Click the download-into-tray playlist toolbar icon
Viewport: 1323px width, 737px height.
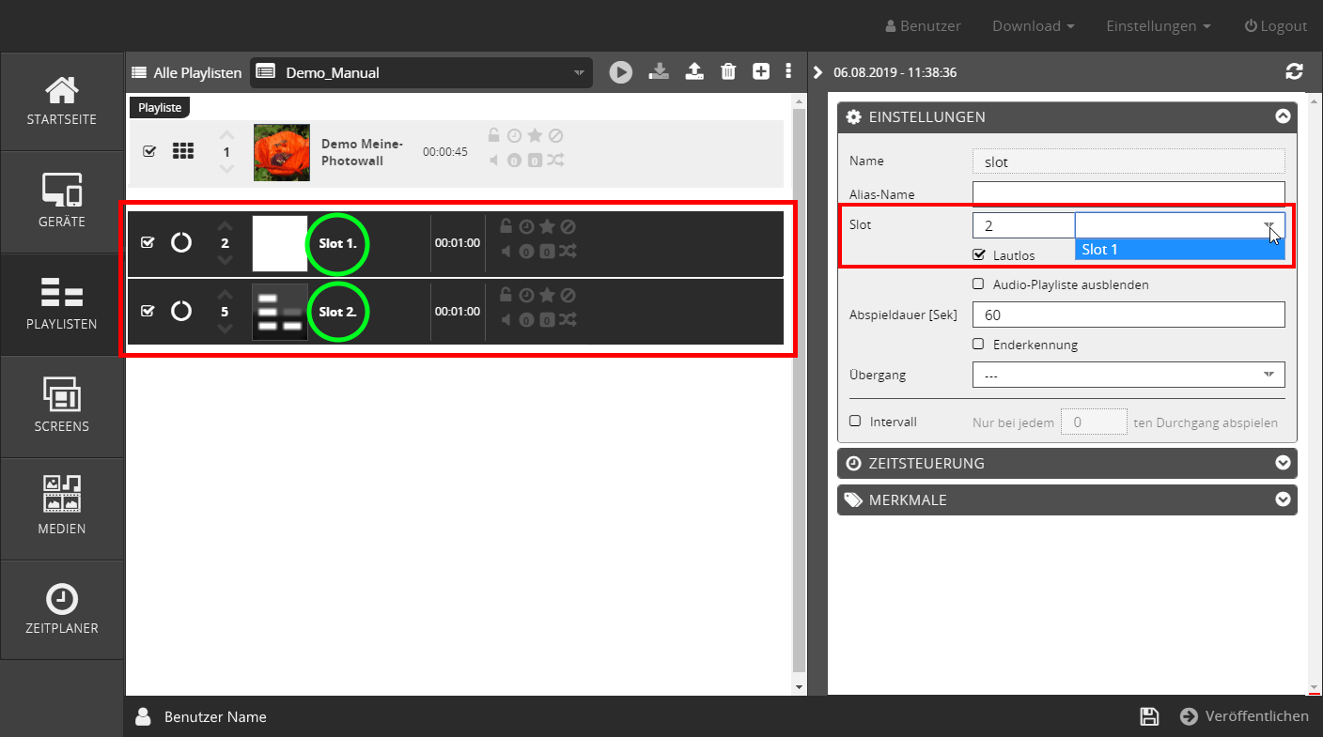click(659, 71)
